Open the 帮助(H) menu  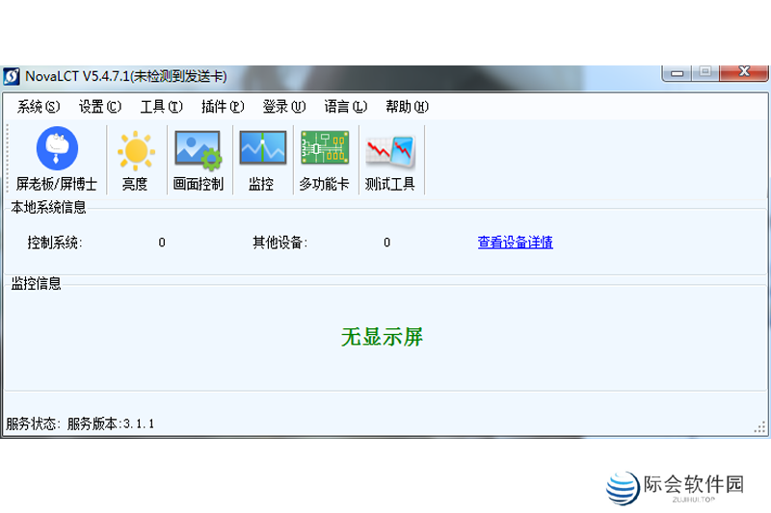click(407, 107)
